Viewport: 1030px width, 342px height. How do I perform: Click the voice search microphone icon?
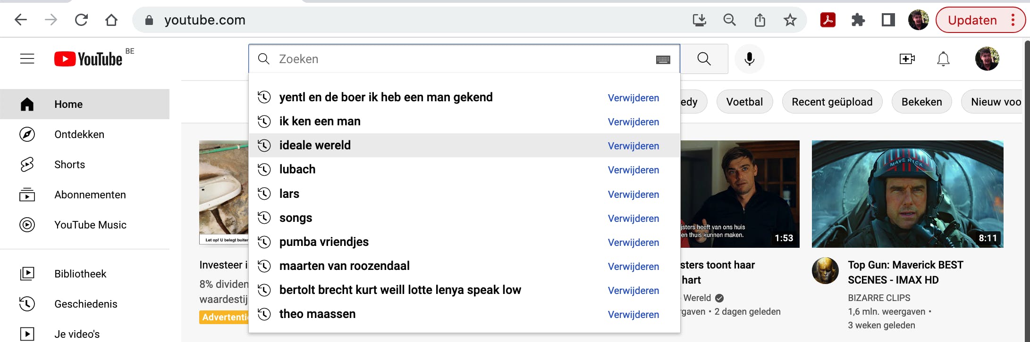[749, 59]
